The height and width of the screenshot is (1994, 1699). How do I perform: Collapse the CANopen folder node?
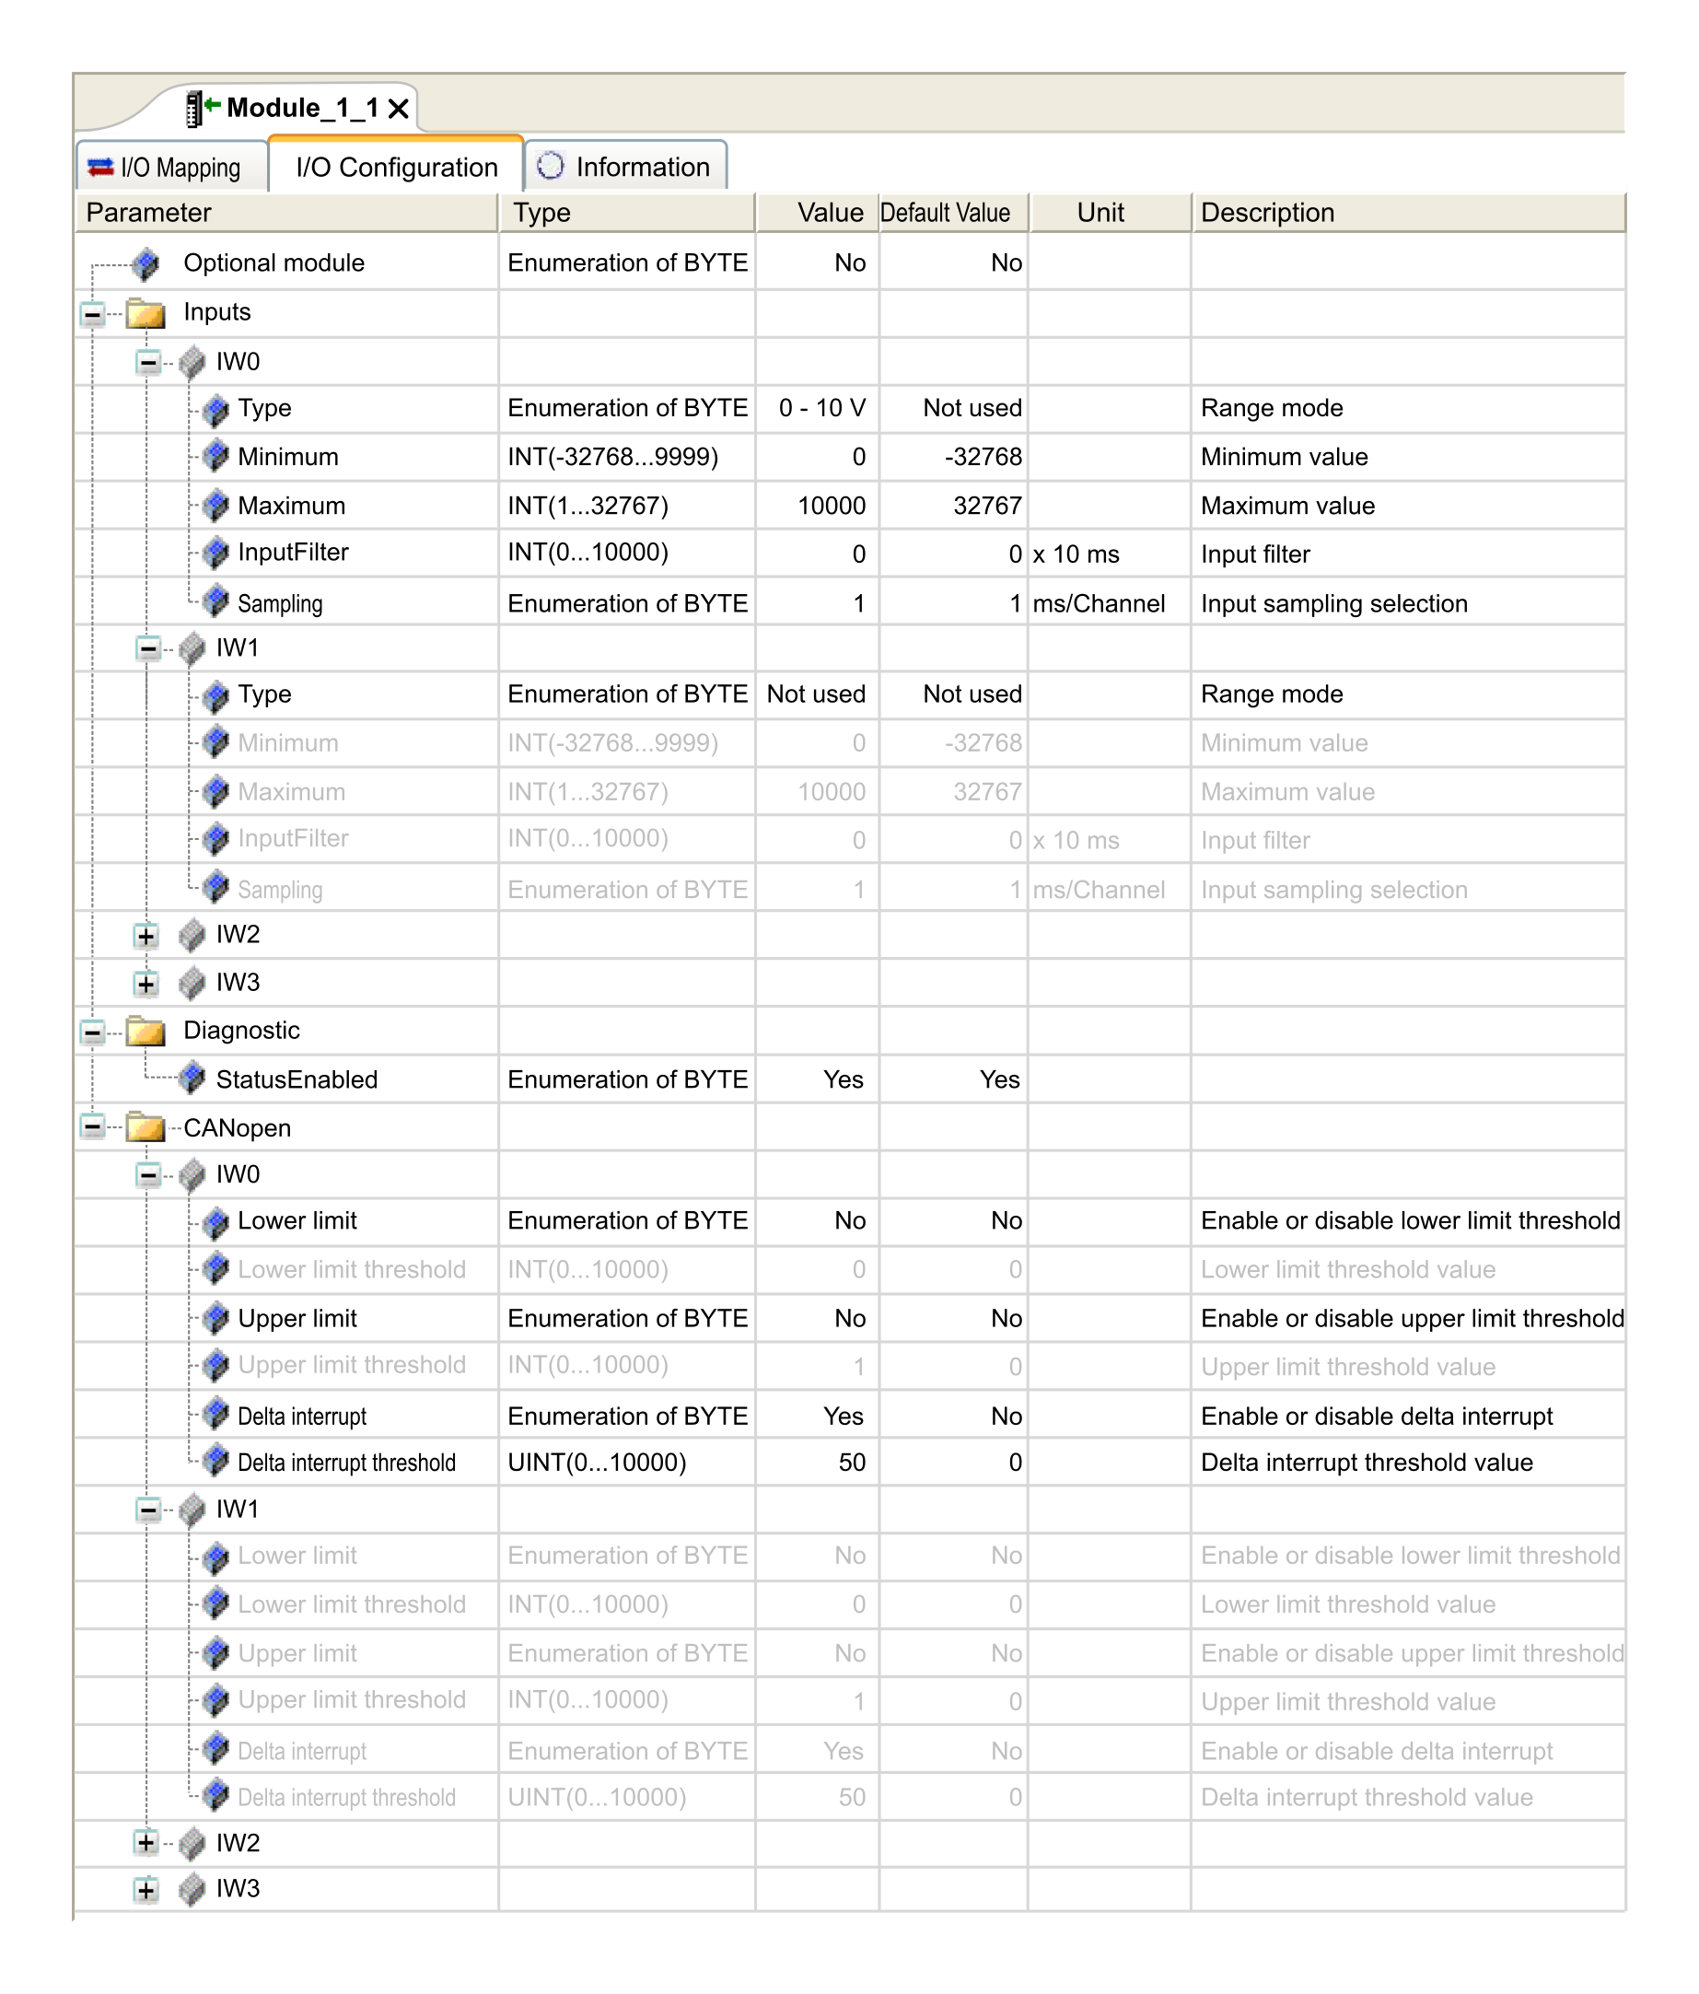[92, 1126]
